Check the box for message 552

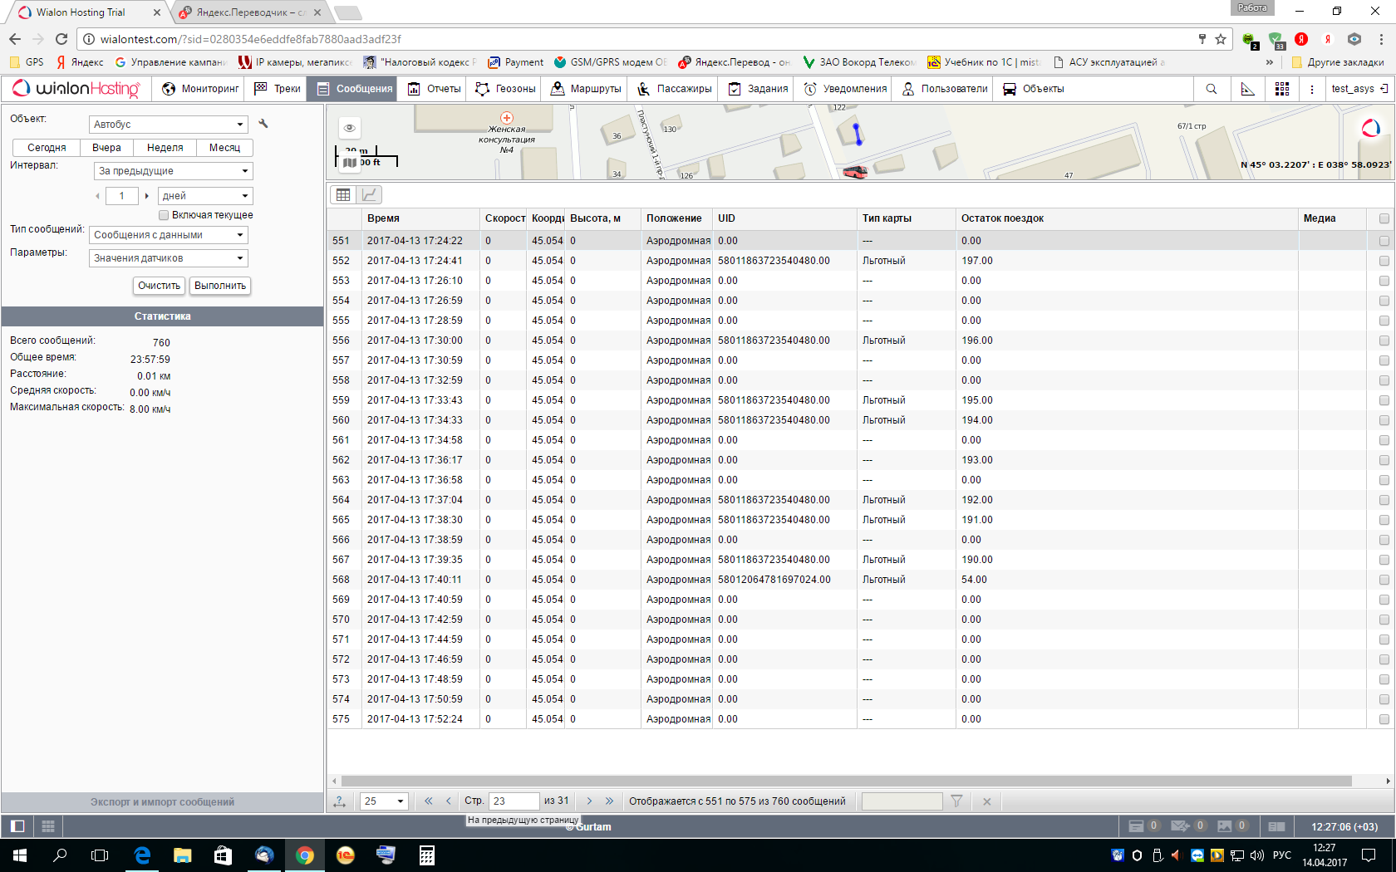click(1384, 261)
